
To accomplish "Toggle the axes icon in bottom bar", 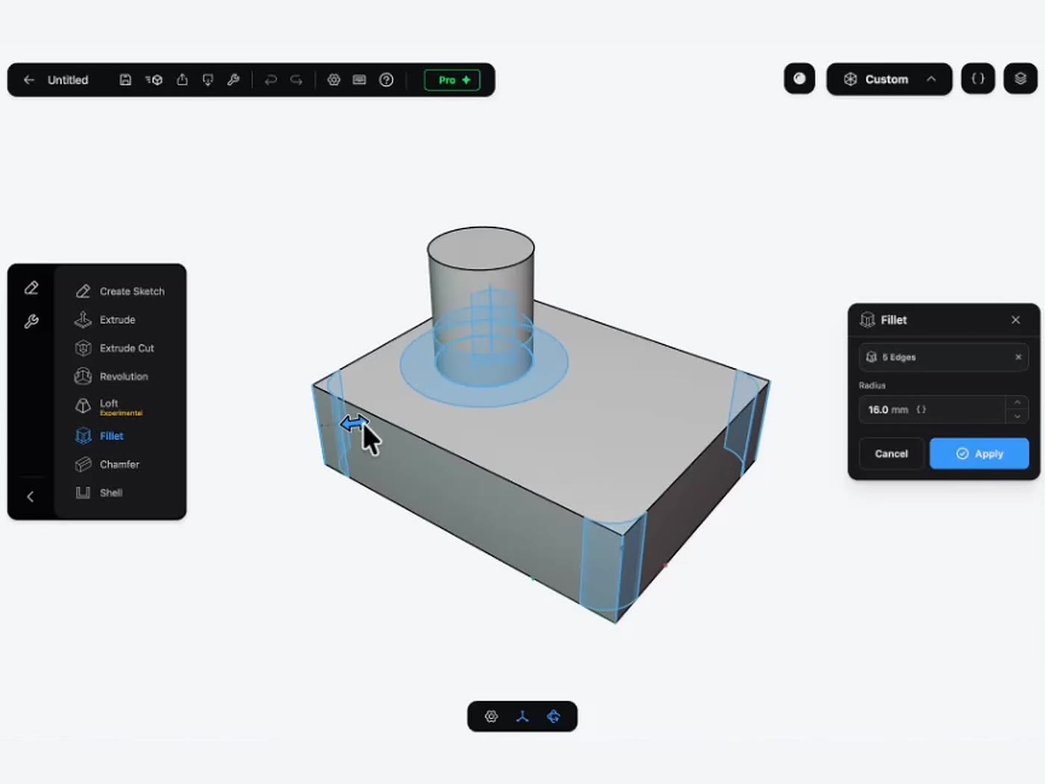I will pyautogui.click(x=522, y=717).
